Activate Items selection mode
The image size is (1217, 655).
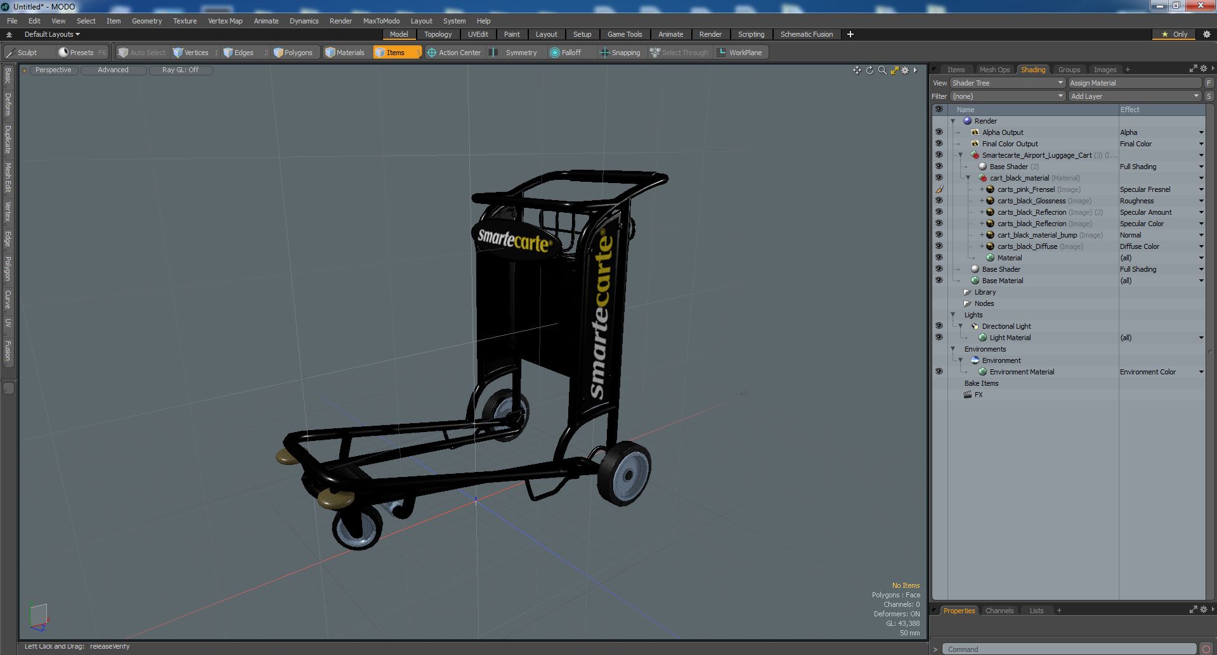point(396,53)
